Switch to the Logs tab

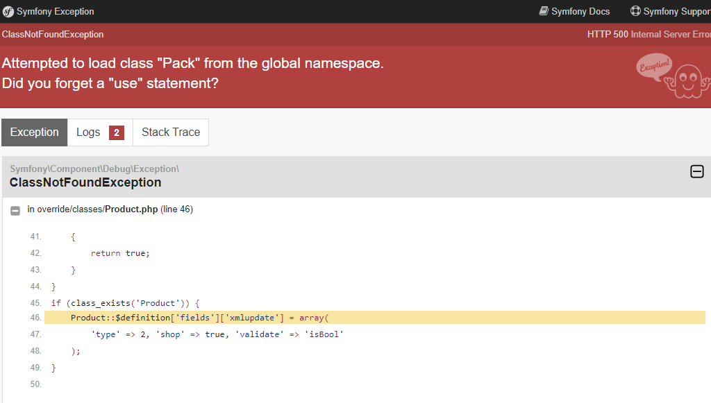coord(100,132)
